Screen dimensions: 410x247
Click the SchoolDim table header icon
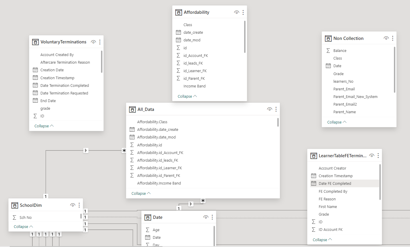tap(15, 205)
